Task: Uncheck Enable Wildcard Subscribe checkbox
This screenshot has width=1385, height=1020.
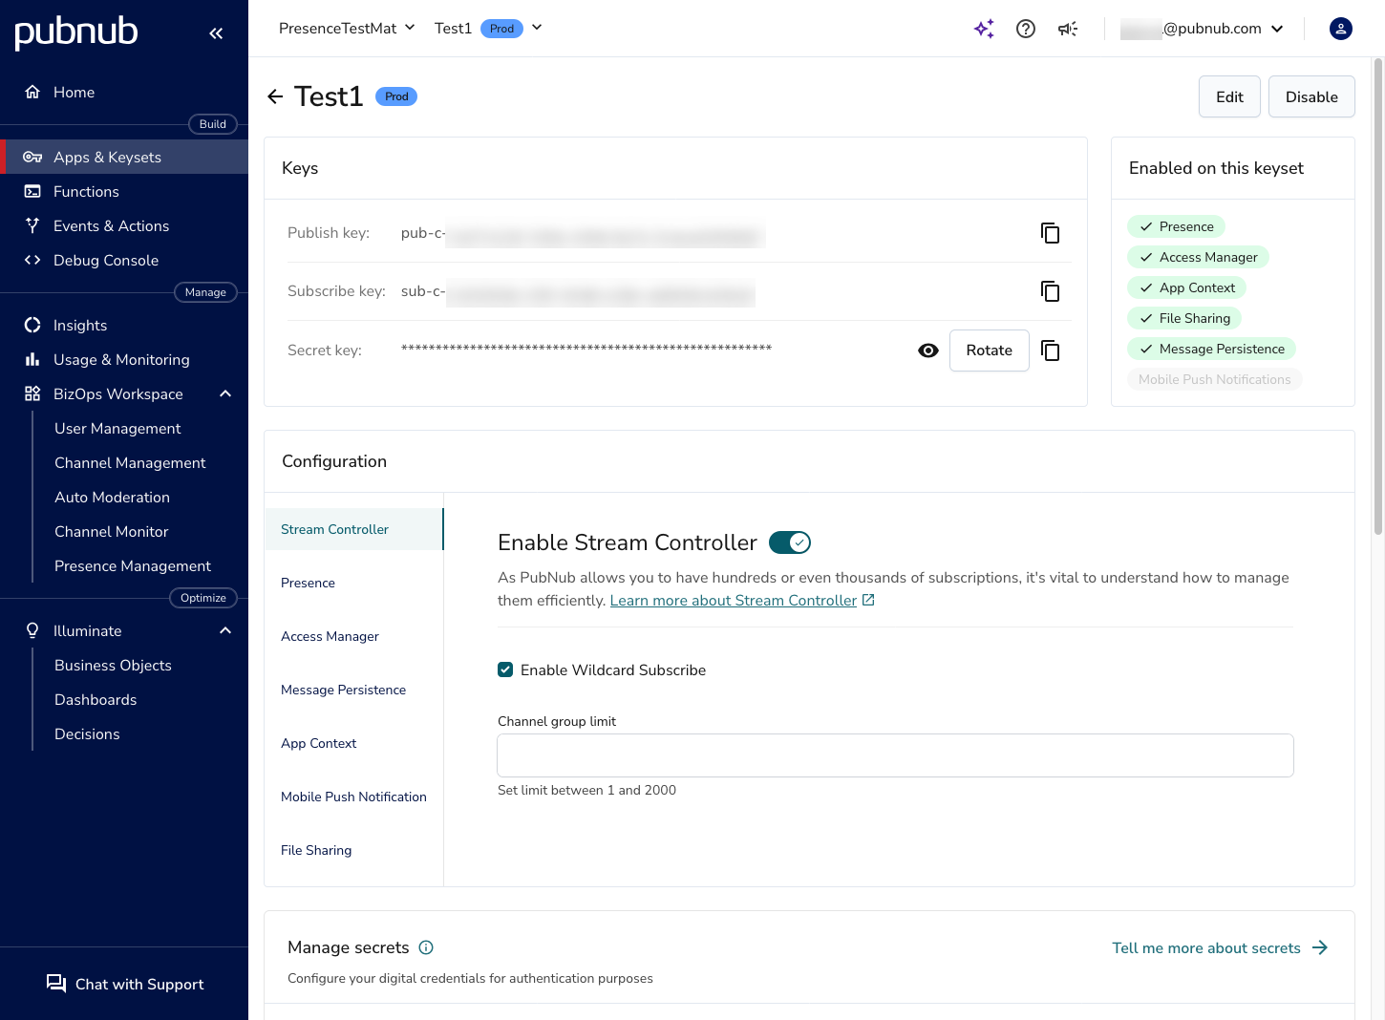Action: (x=505, y=669)
